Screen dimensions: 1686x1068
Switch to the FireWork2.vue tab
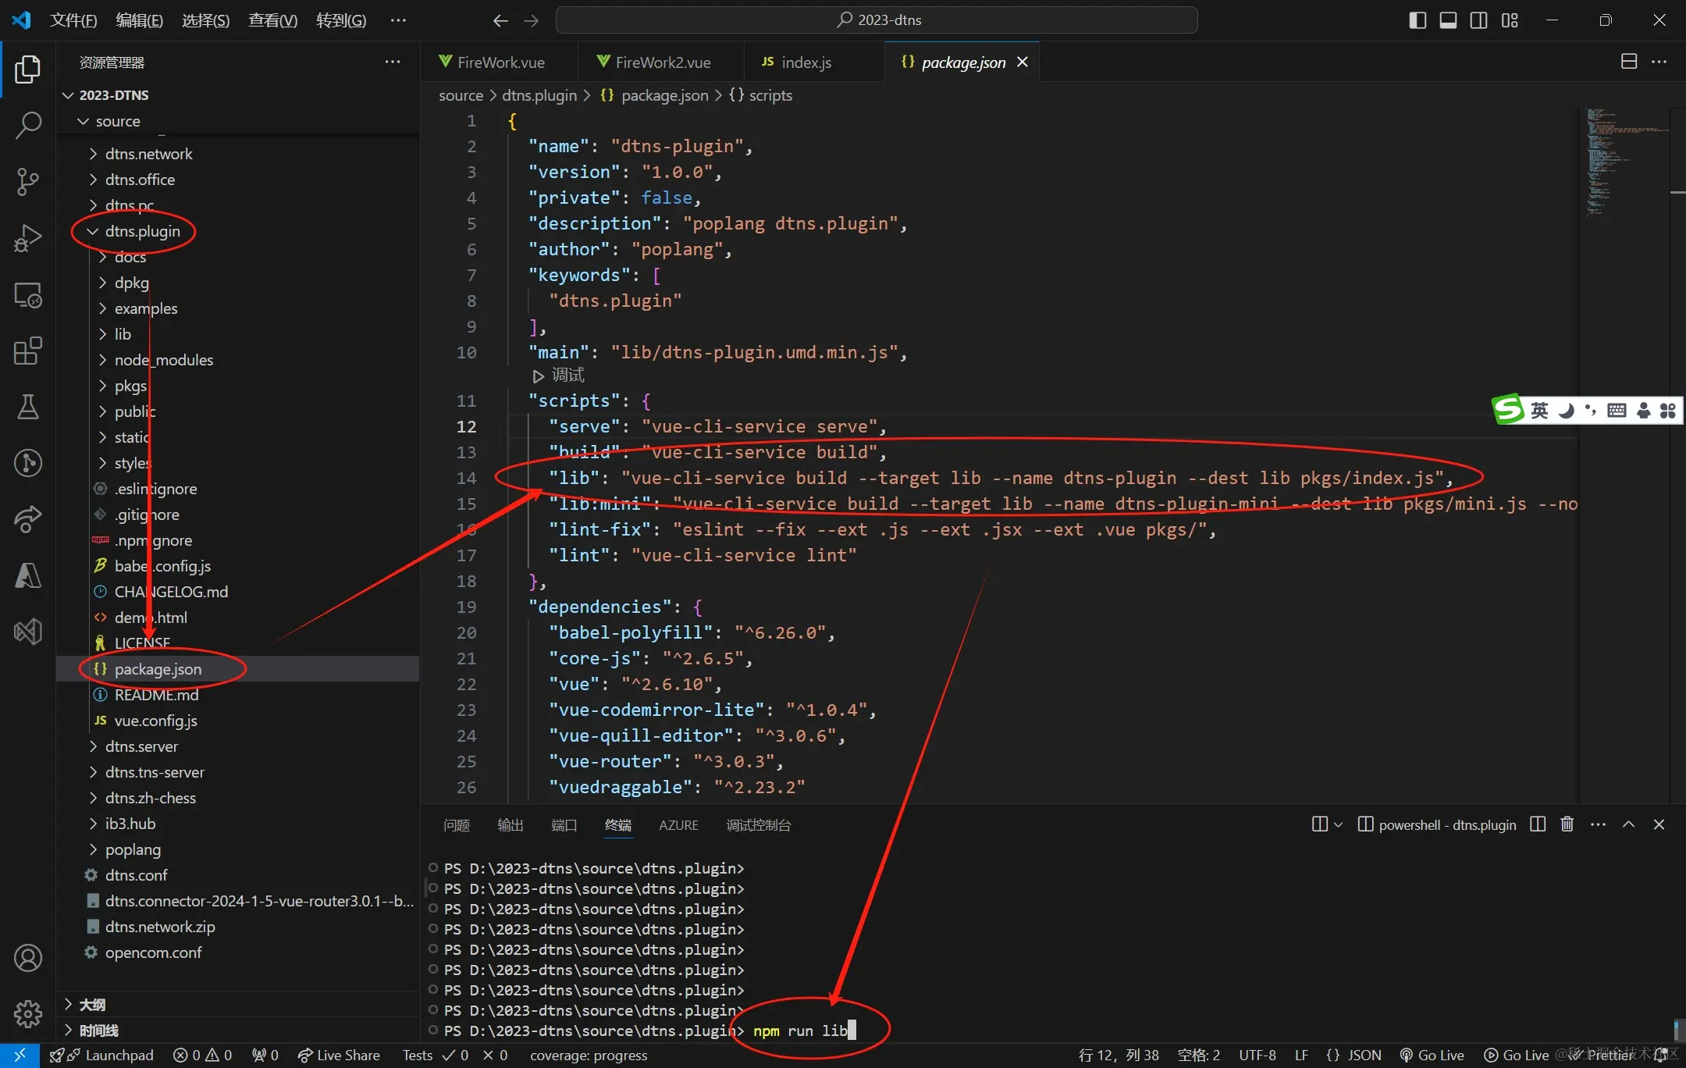tap(662, 62)
